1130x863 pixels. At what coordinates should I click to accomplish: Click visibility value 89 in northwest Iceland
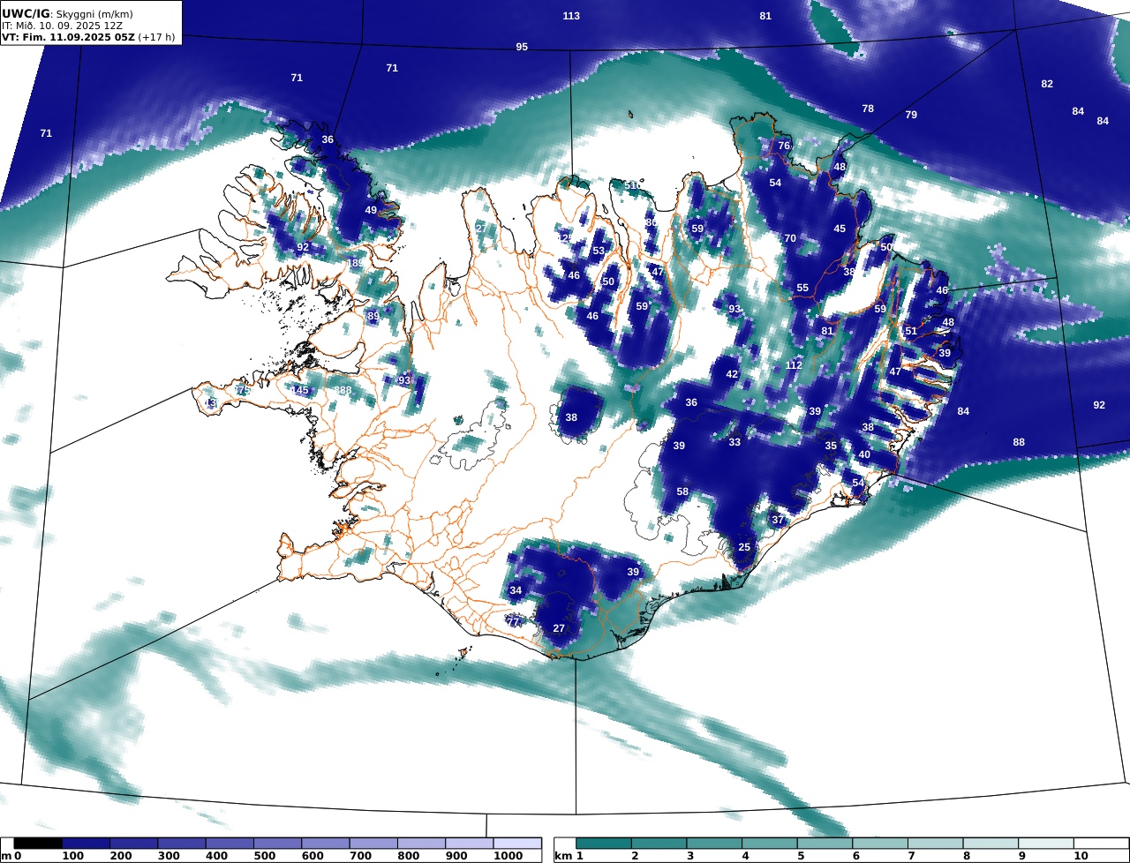click(x=373, y=316)
